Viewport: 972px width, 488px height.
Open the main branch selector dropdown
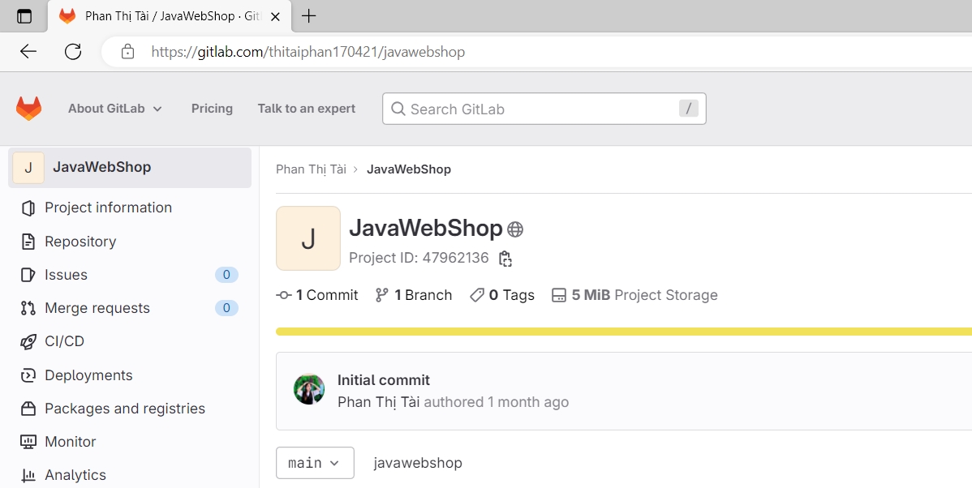click(x=315, y=463)
